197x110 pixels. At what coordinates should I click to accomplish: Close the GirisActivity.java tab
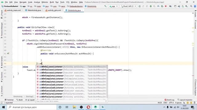click(x=82, y=10)
